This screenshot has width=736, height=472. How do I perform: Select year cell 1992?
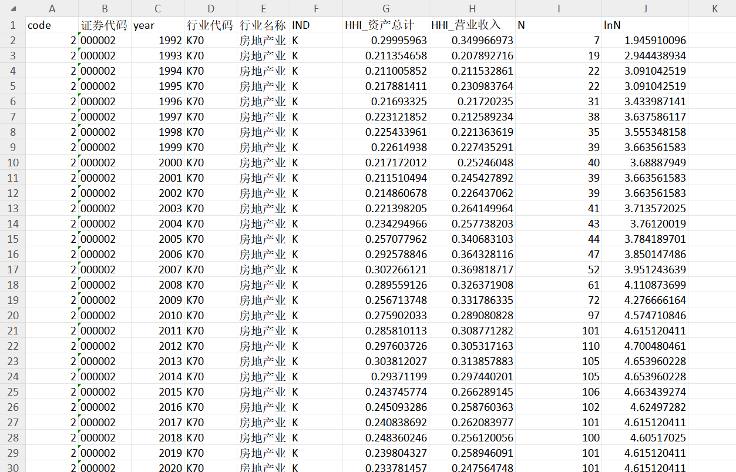[157, 41]
